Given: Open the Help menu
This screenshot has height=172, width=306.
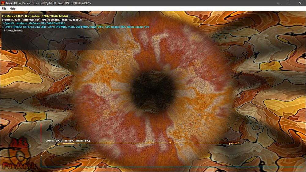Looking at the screenshot, I should tap(13, 9).
